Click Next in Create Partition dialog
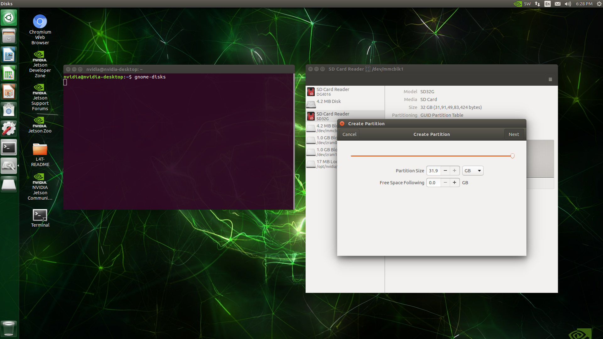603x339 pixels. click(514, 134)
